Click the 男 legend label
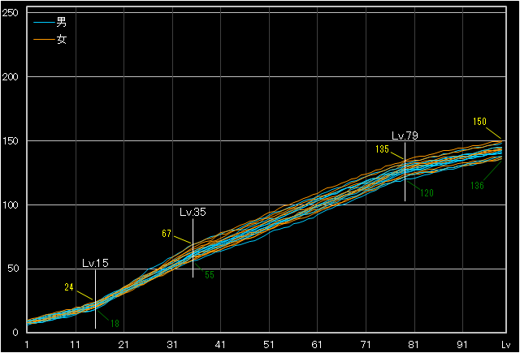This screenshot has height=353, width=520. pyautogui.click(x=62, y=22)
